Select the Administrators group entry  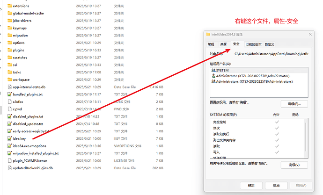[259, 81]
